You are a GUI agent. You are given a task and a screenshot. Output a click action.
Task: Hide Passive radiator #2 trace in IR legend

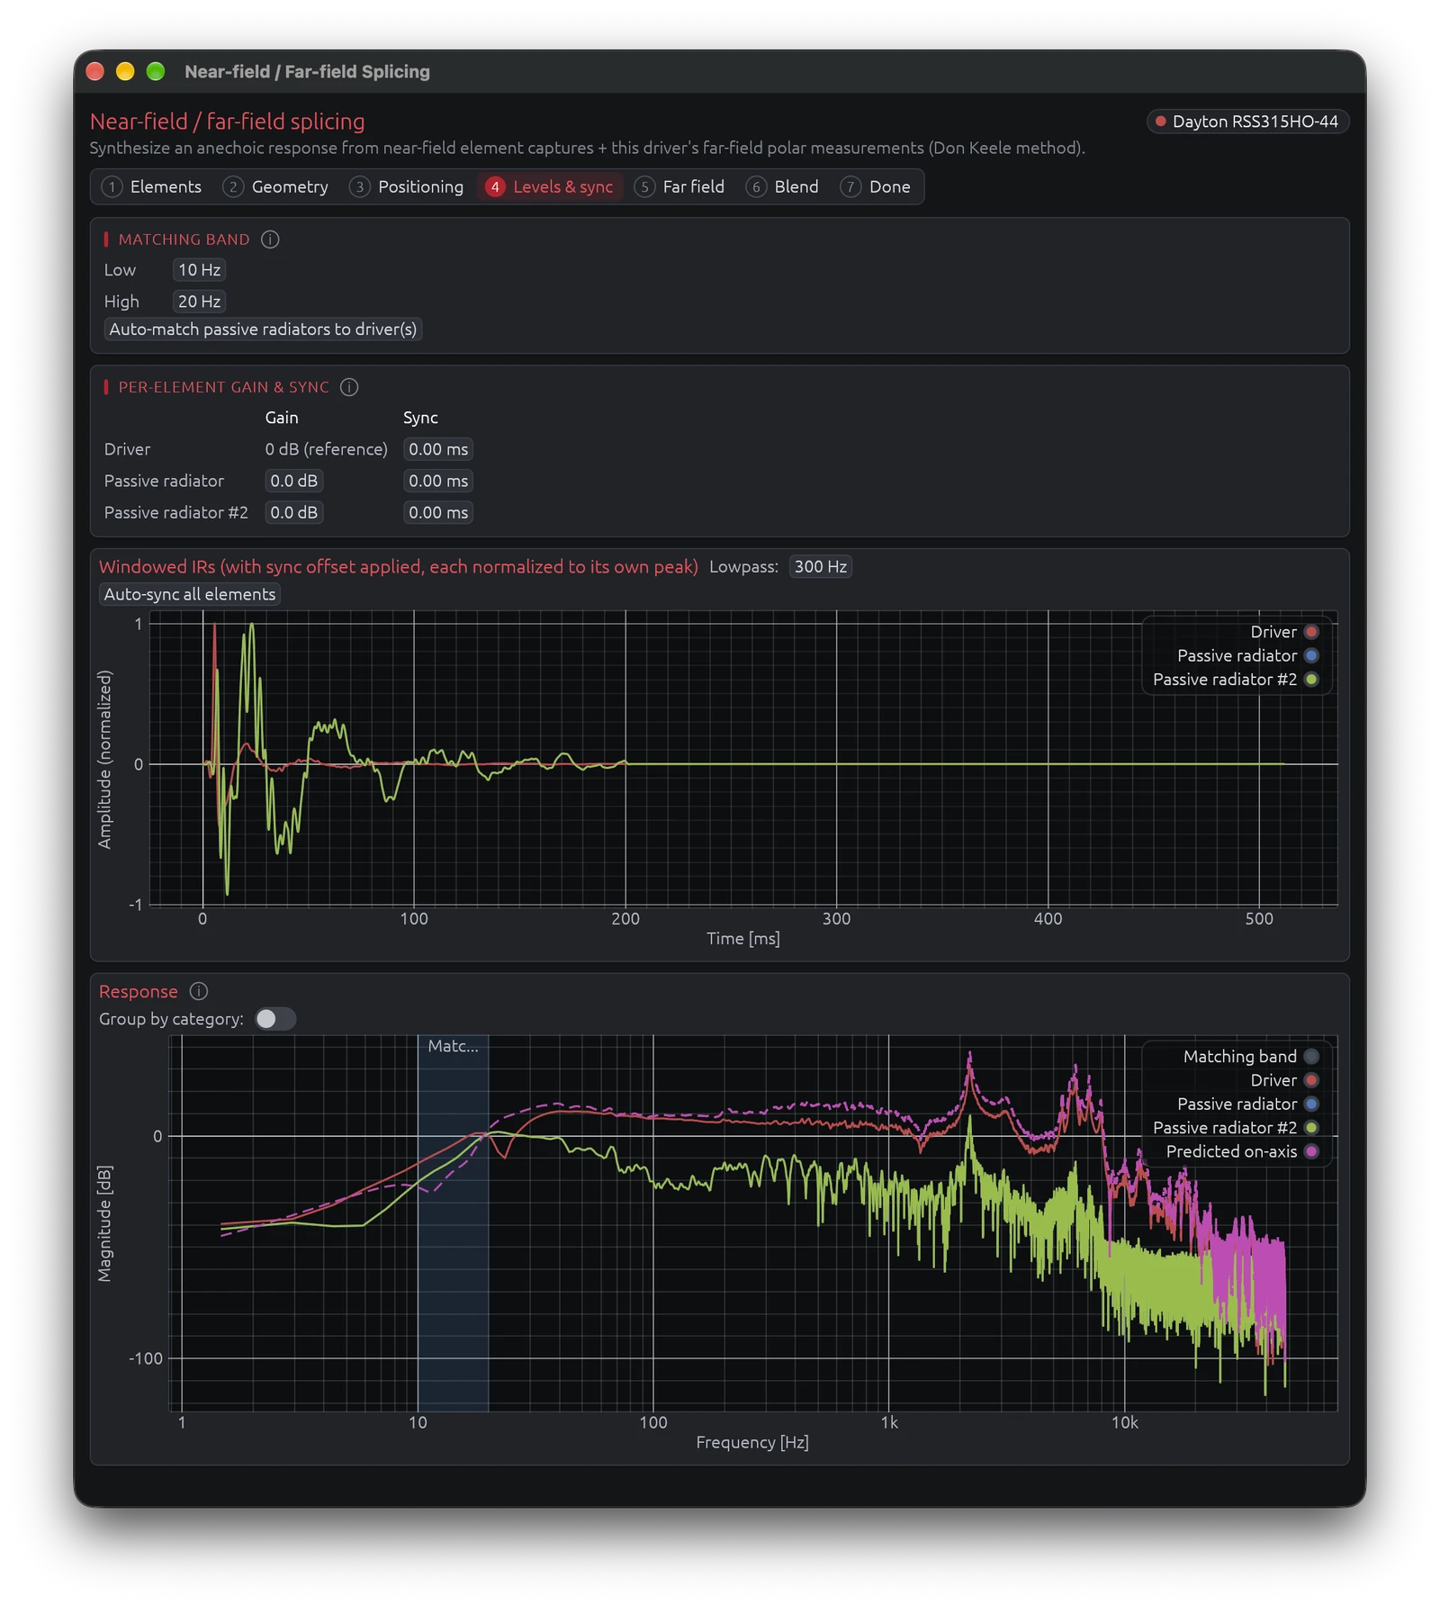coord(1311,680)
